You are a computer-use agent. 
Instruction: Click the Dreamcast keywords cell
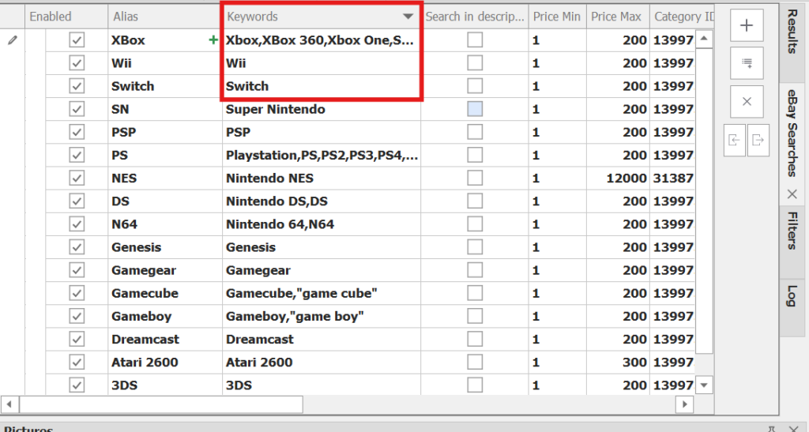pos(322,340)
